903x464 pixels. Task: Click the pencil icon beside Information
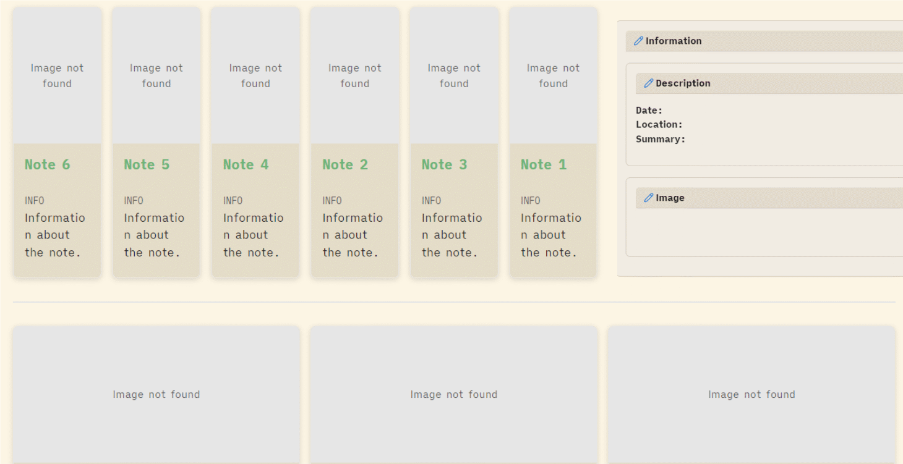638,41
